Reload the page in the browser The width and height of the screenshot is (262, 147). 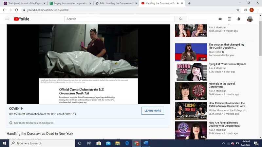(17, 10)
